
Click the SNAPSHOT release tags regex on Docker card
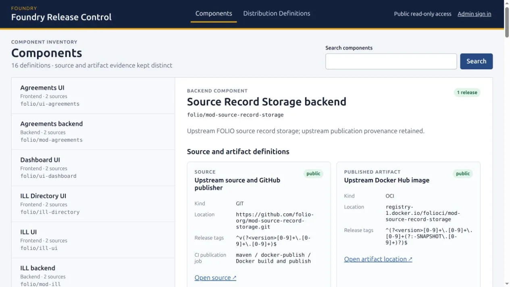click(x=429, y=237)
